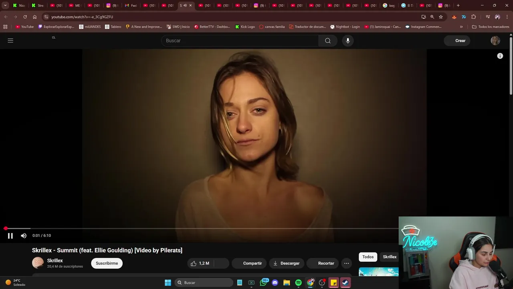Image resolution: width=513 pixels, height=289 pixels.
Task: Click the Recortar clip button
Action: click(322, 263)
